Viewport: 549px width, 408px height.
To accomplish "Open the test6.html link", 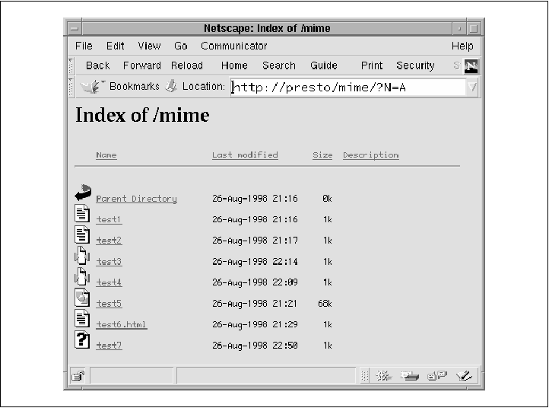I will 121,325.
